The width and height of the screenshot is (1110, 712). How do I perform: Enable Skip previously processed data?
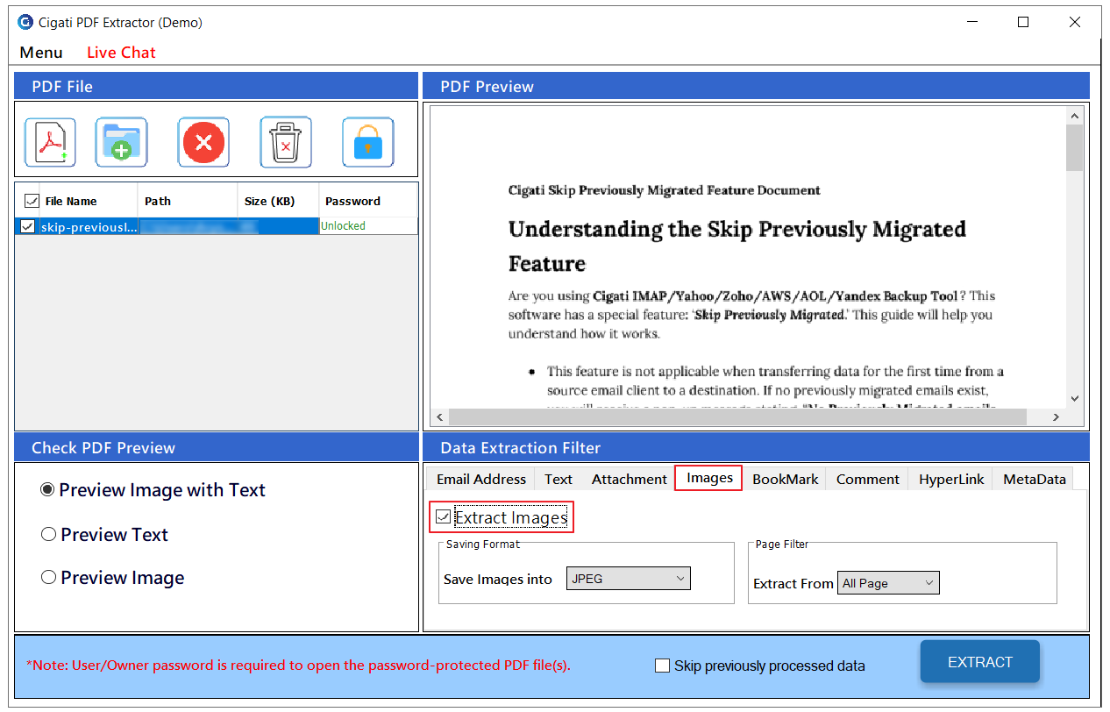(x=663, y=666)
